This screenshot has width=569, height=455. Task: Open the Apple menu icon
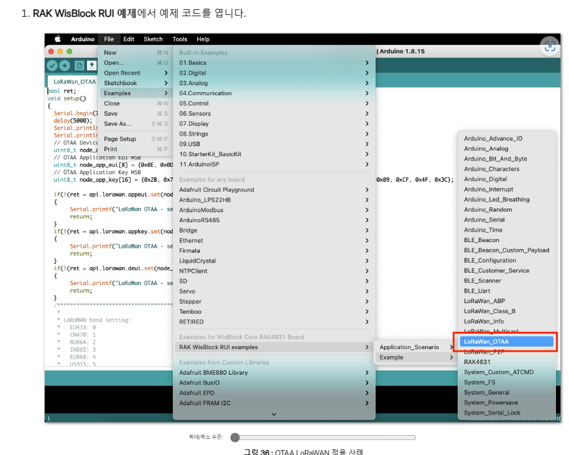tap(58, 39)
